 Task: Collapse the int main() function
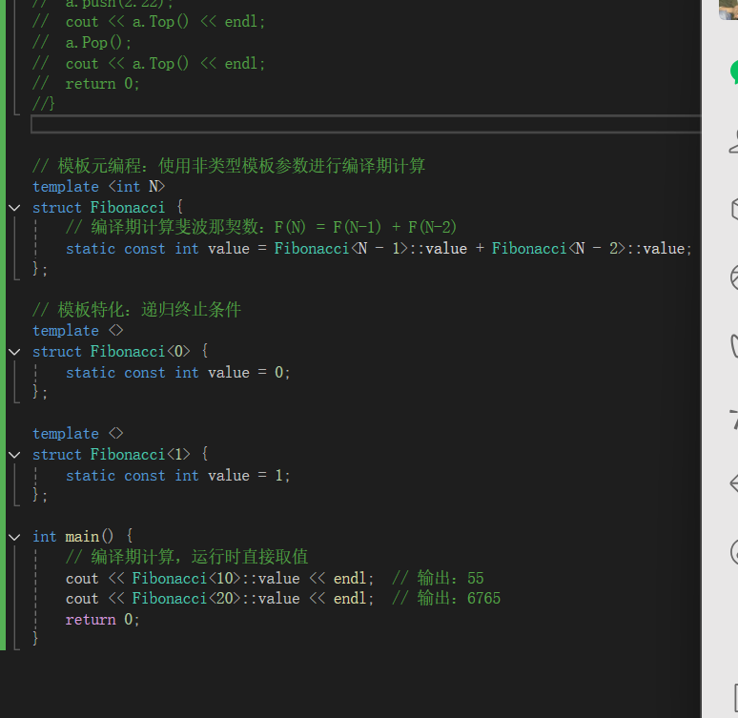14,537
